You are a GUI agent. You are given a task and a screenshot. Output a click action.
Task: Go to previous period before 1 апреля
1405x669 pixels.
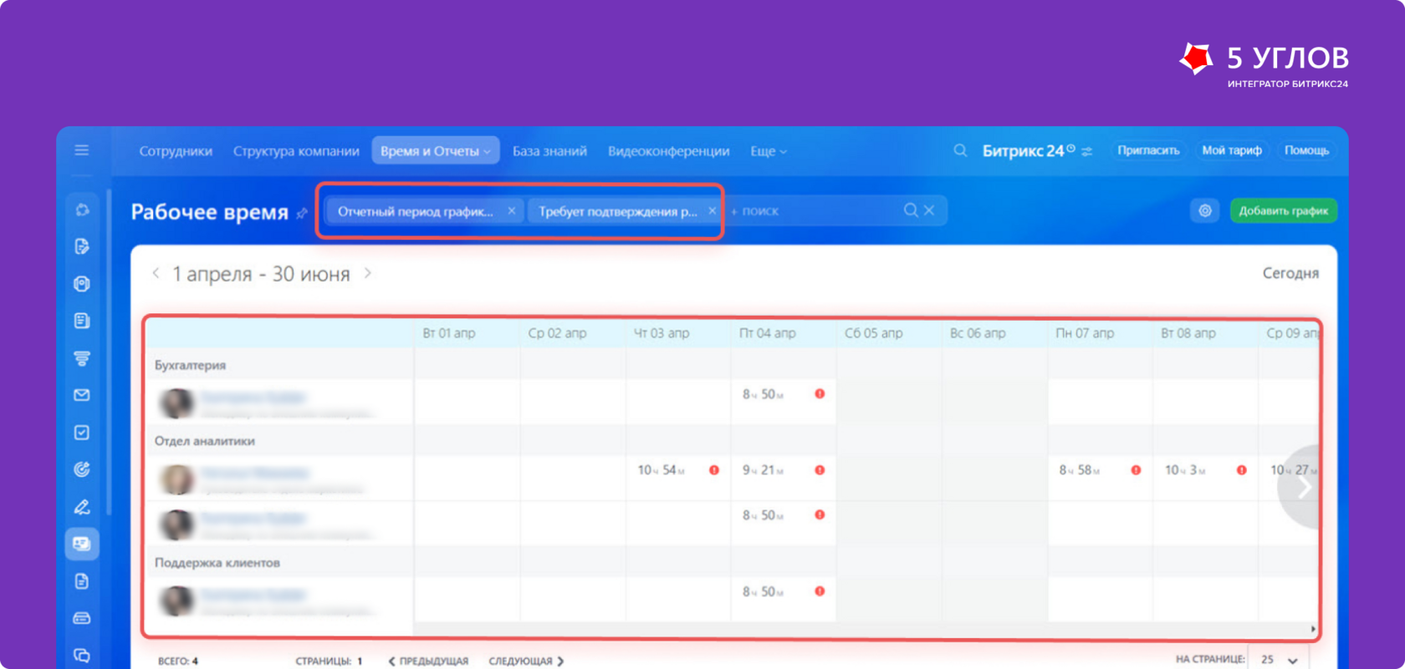[x=156, y=273]
